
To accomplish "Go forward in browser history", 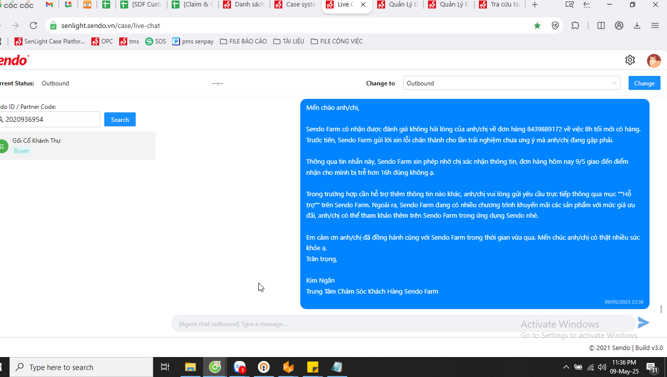I will pos(15,25).
